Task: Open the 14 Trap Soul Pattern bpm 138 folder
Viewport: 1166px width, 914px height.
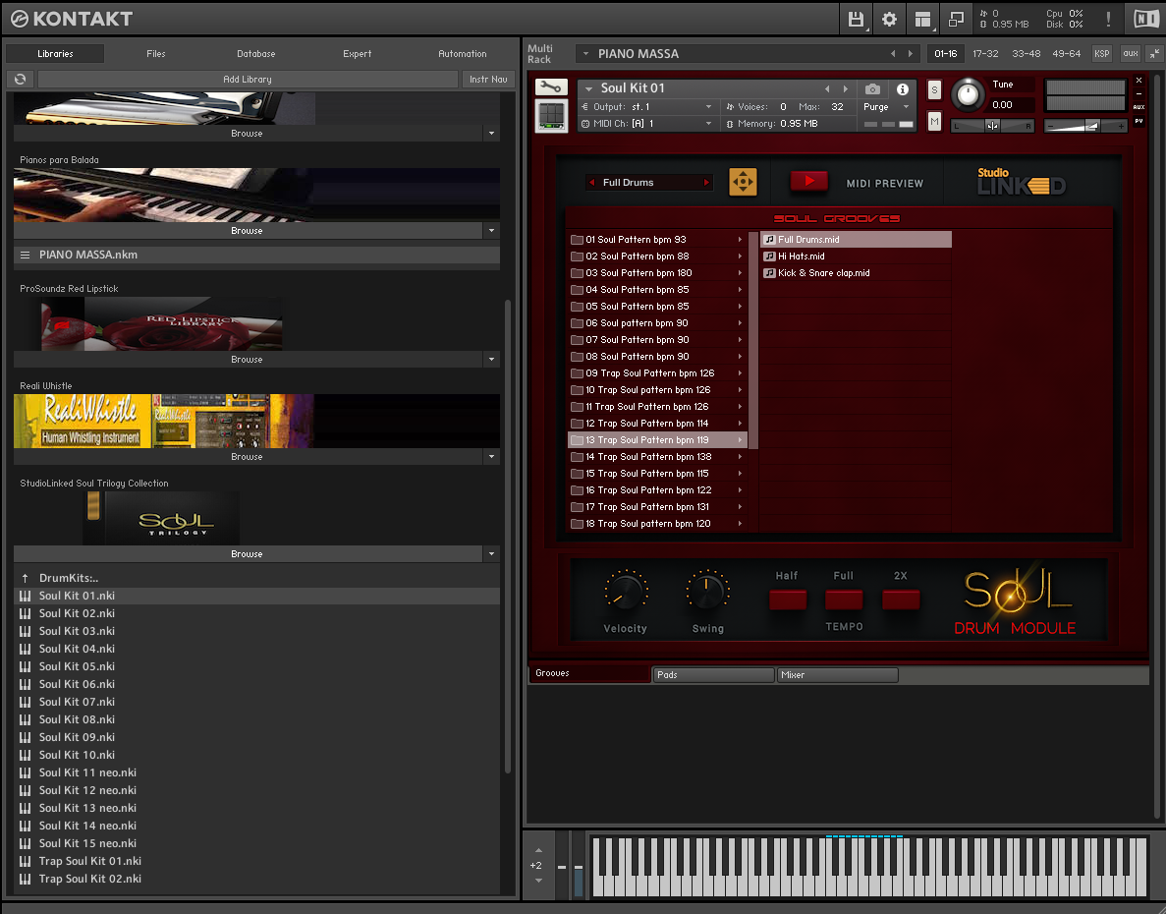Action: 656,457
